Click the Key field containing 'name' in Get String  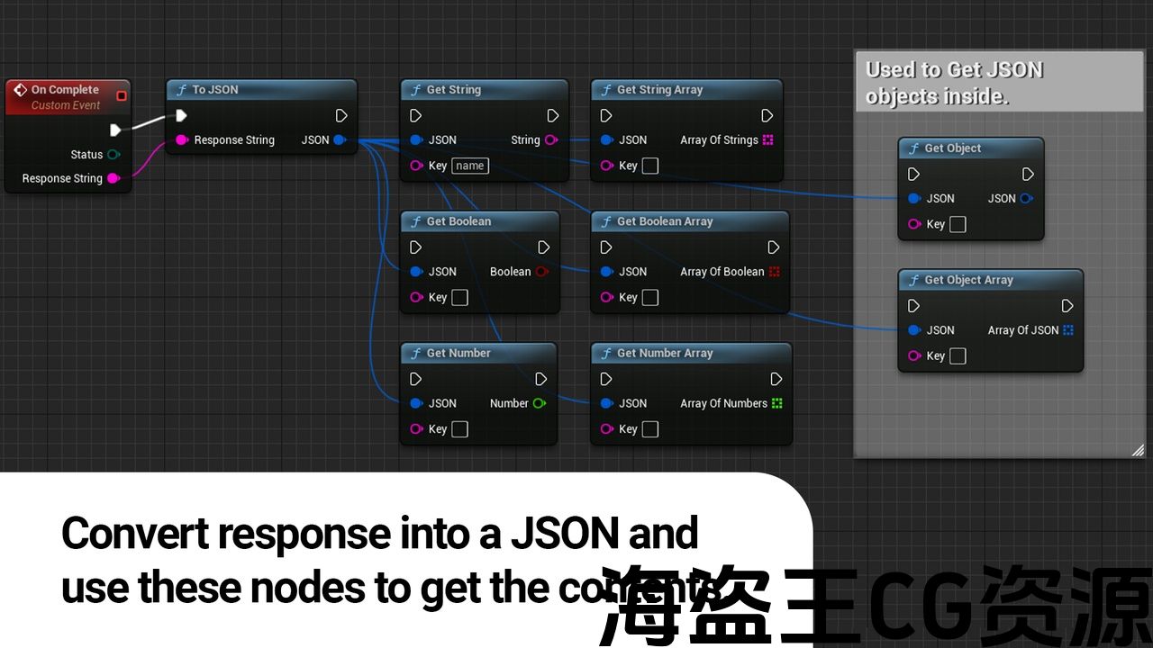[x=470, y=166]
